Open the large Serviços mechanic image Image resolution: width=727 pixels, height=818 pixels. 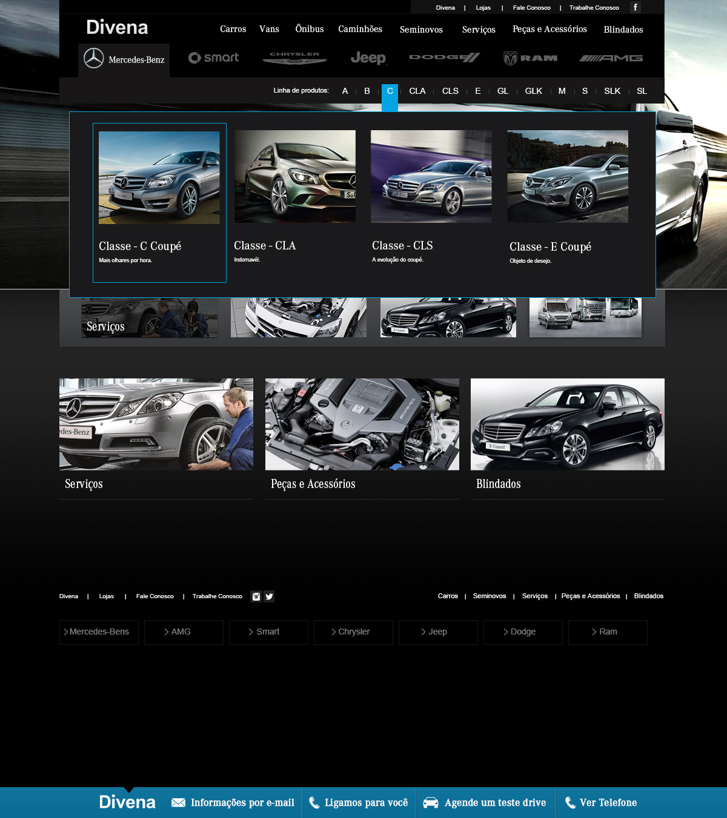[156, 424]
